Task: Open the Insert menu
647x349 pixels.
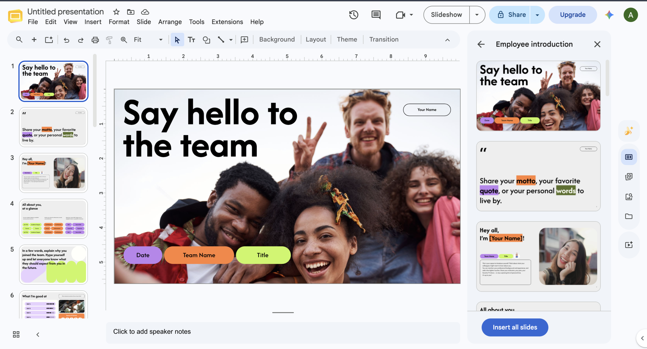Action: (x=93, y=22)
